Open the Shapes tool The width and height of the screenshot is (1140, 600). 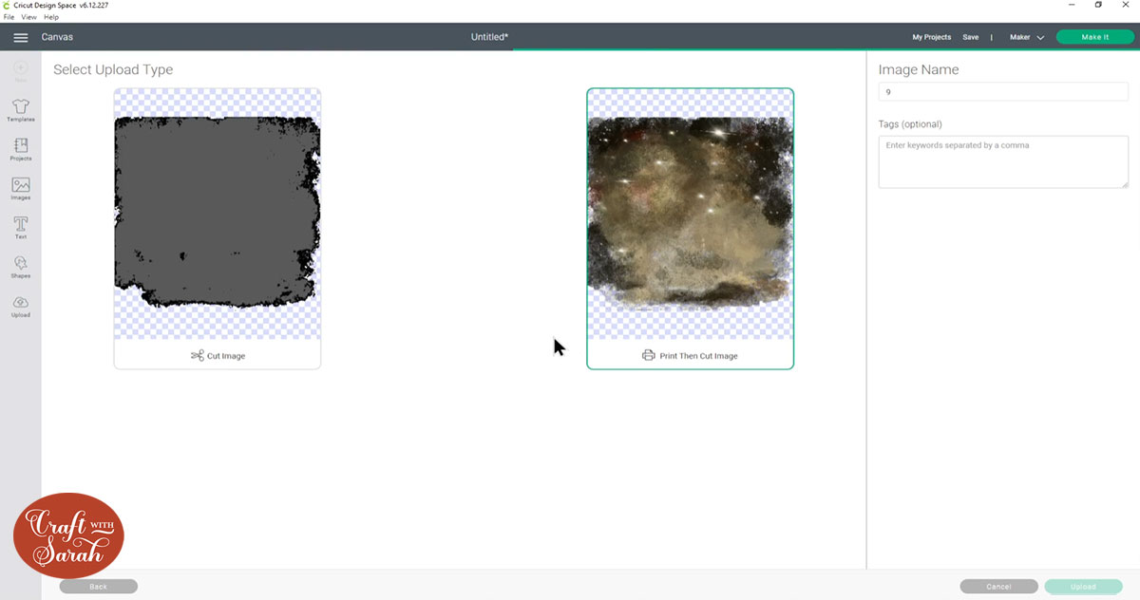click(21, 267)
